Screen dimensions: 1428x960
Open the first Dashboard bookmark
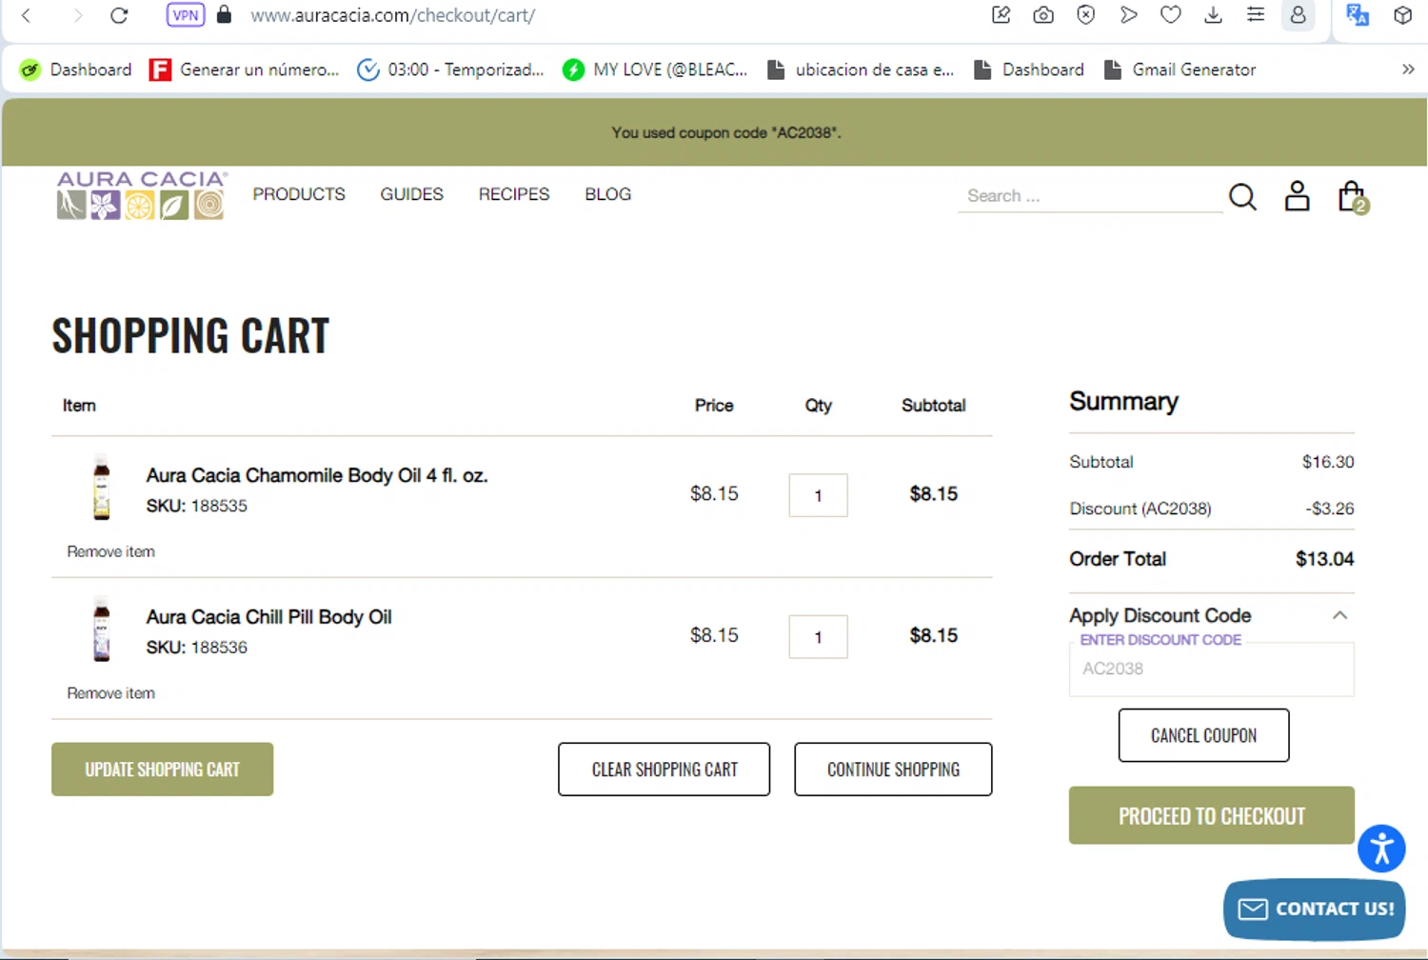(x=76, y=70)
